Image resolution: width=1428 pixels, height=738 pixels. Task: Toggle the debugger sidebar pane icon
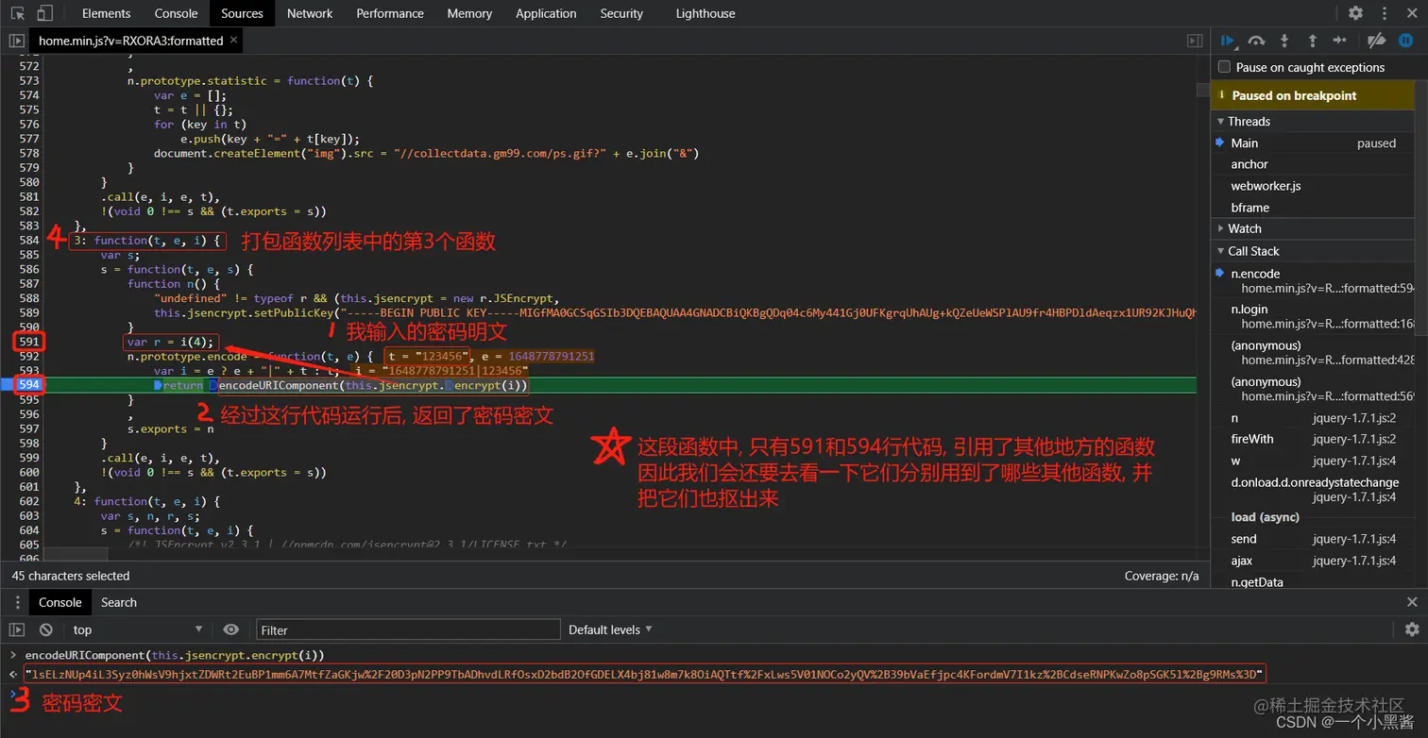(1195, 41)
